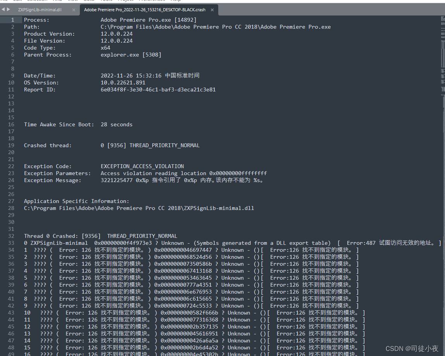Click the File Version value on line 4
This screenshot has width=445, height=356.
pyautogui.click(x=117, y=41)
